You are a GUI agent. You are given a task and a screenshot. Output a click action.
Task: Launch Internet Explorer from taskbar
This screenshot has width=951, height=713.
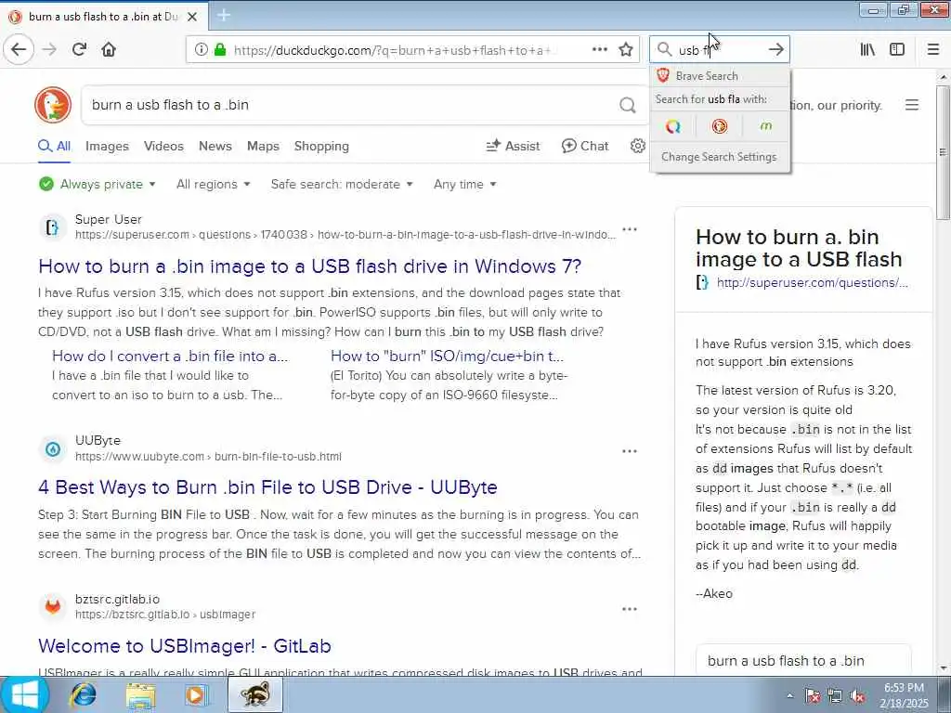pyautogui.click(x=84, y=695)
